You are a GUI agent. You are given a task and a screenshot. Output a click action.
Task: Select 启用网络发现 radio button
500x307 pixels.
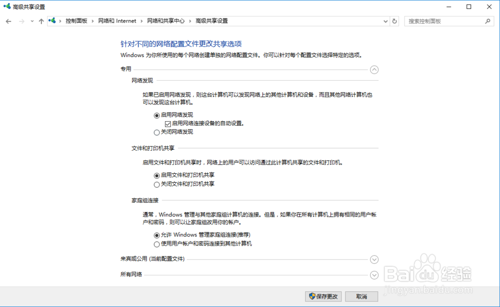point(157,115)
